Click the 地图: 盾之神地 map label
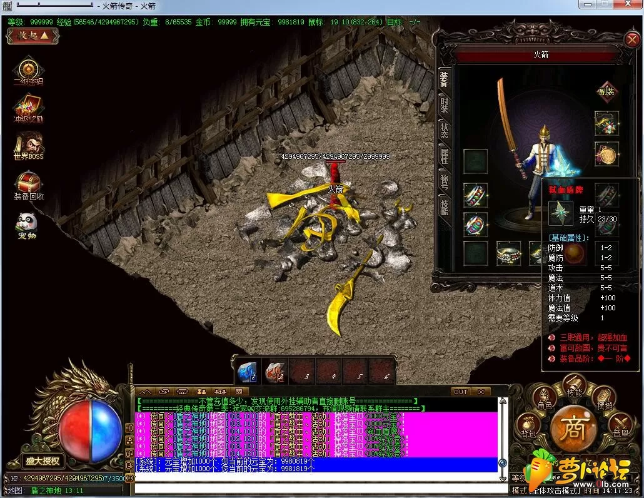Screen dimensions: 644x498 click(x=46, y=490)
